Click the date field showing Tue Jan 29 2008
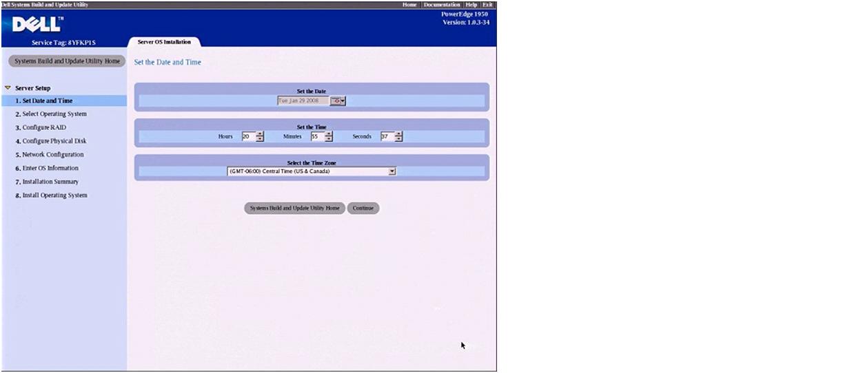This screenshot has height=373, width=841. pos(303,100)
